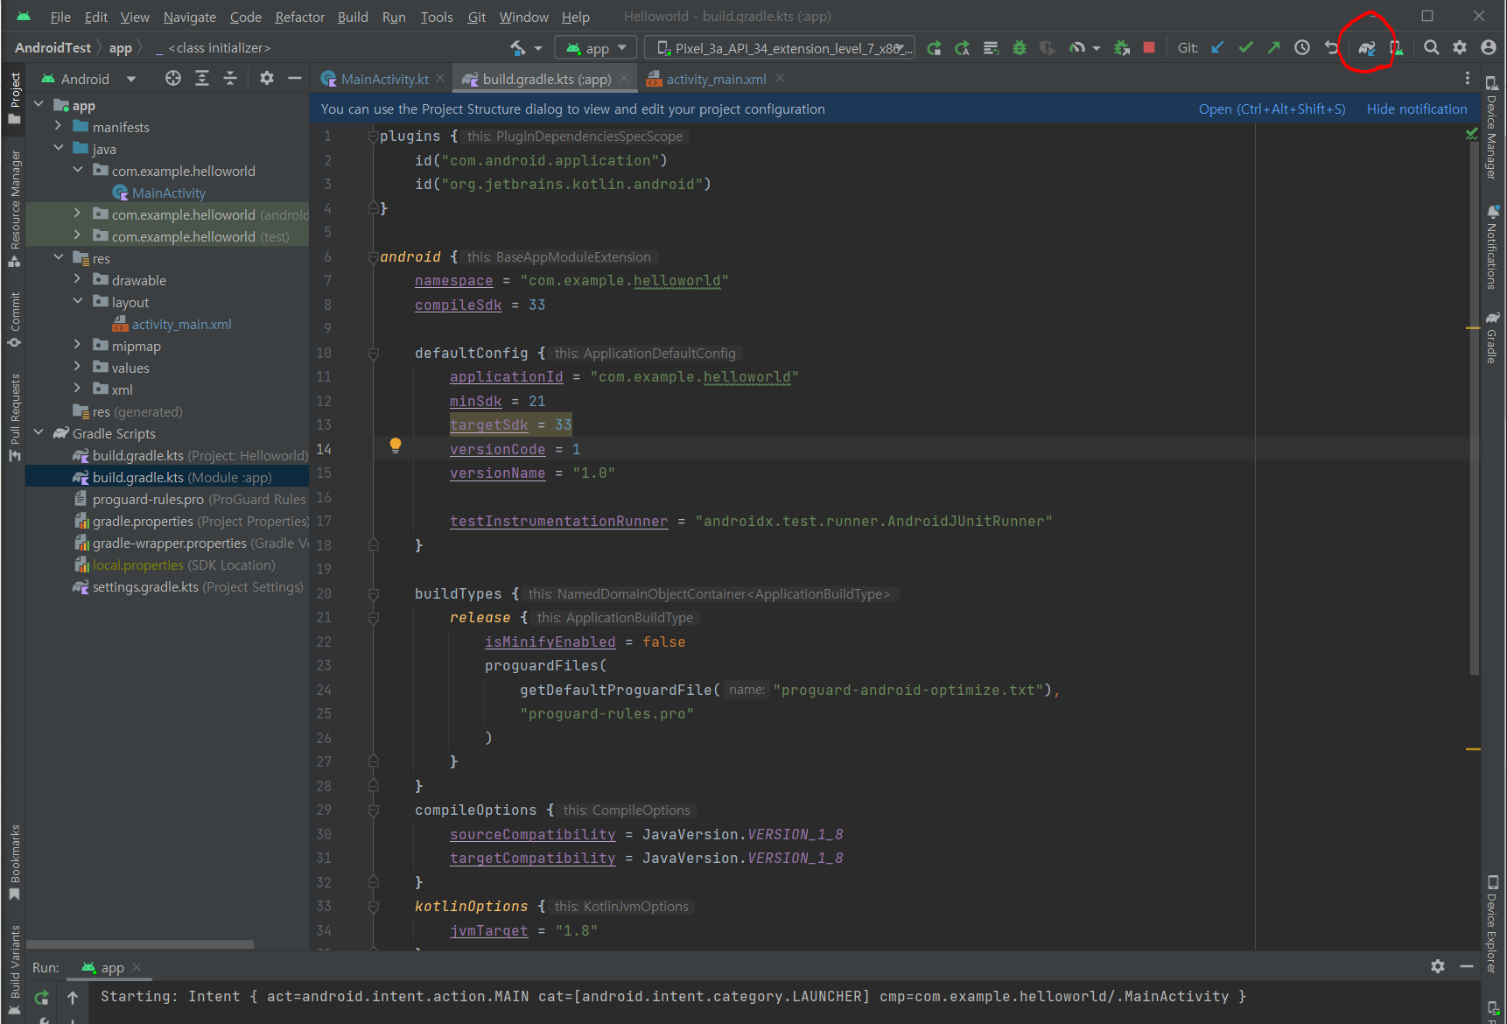
Task: Collapse the Gradle Scripts node
Action: pyautogui.click(x=39, y=433)
